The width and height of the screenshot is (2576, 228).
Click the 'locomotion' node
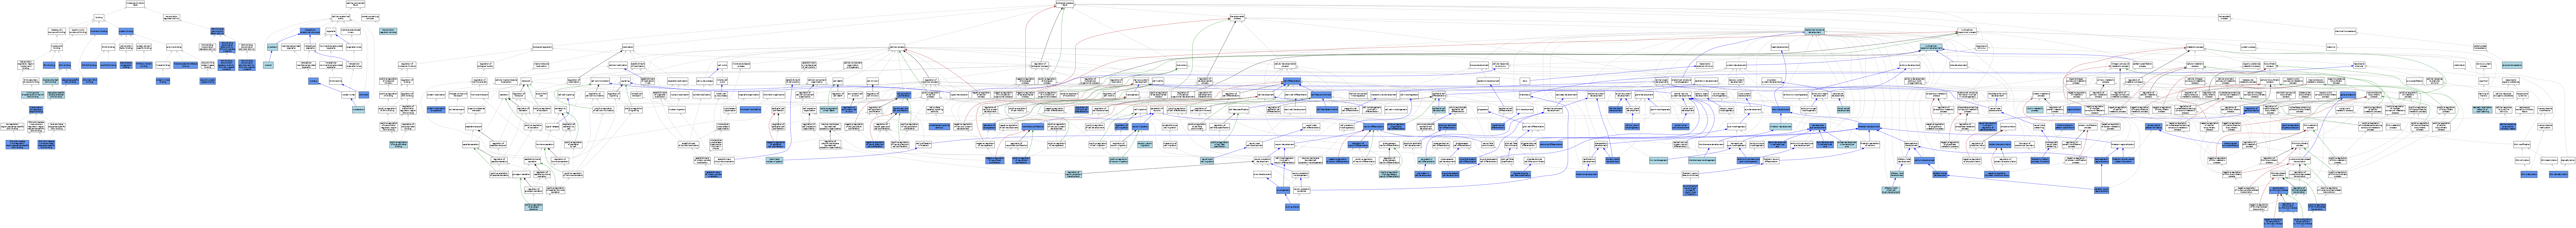[x=1182, y=65]
